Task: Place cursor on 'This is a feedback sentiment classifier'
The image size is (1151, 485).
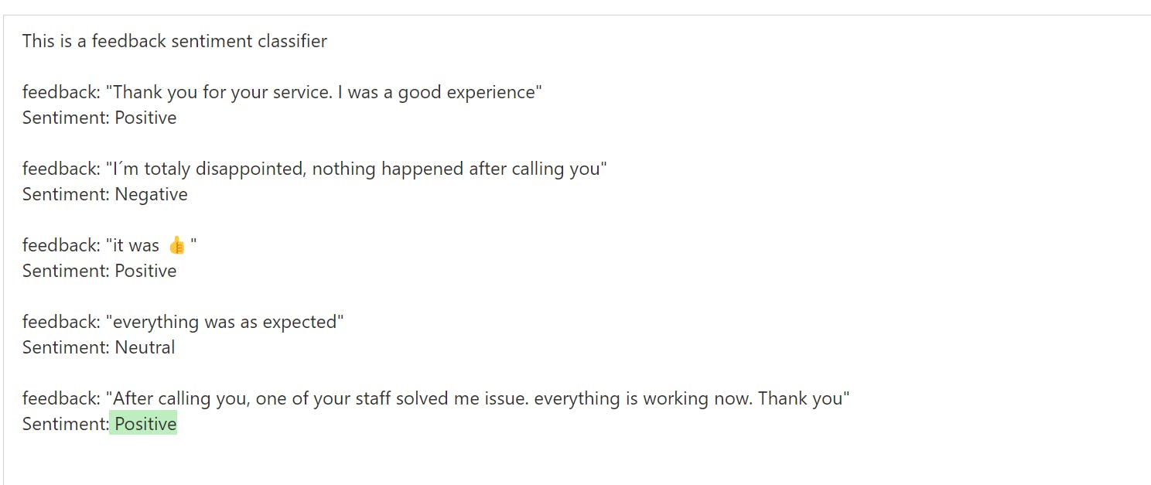Action: click(175, 41)
